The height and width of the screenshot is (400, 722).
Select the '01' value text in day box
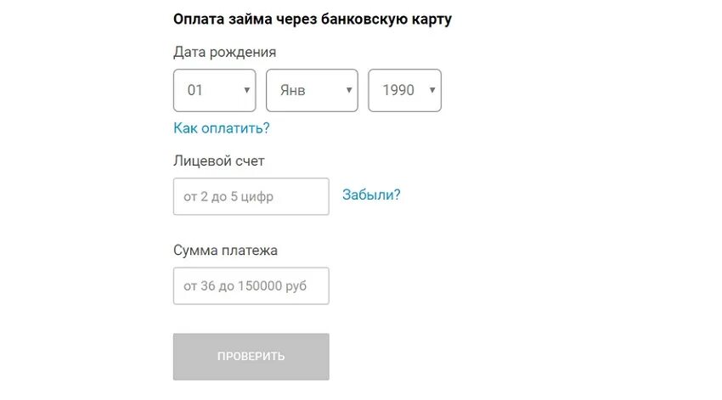[195, 90]
